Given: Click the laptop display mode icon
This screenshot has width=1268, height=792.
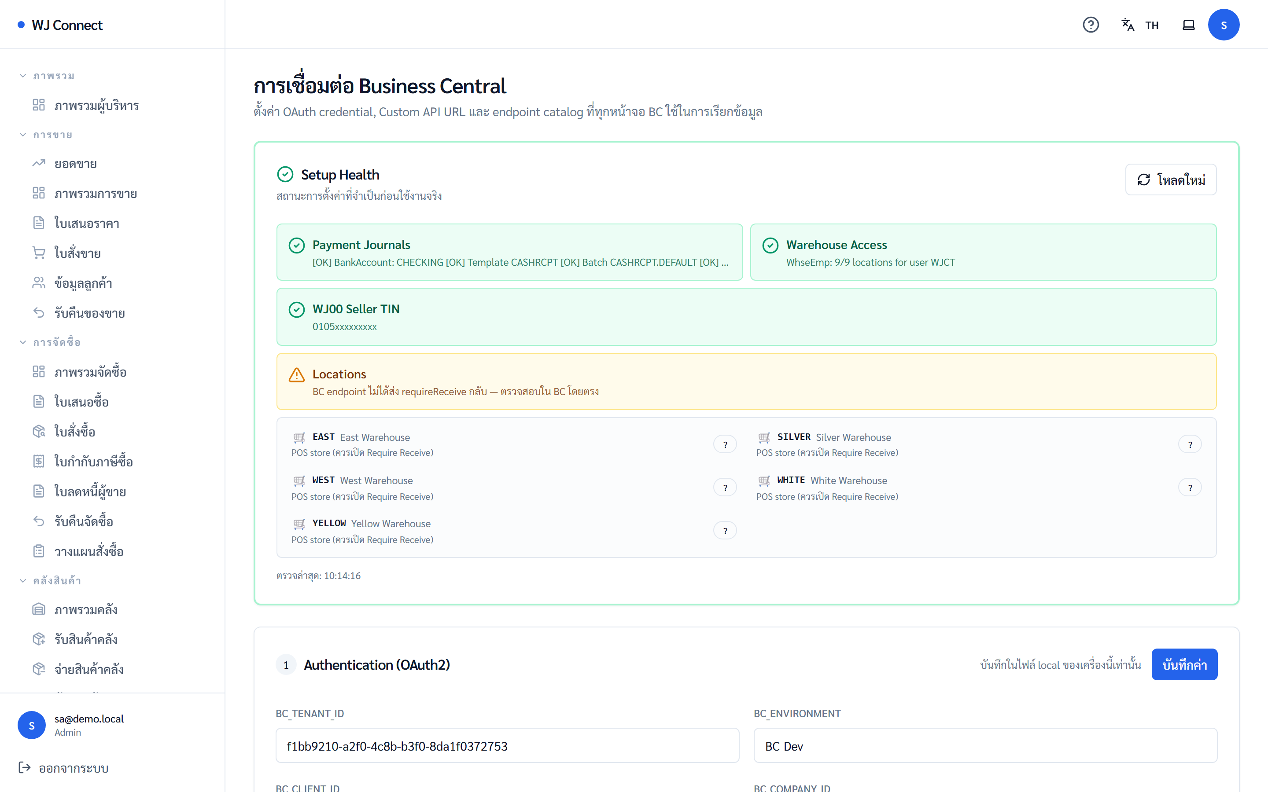Looking at the screenshot, I should pos(1188,25).
